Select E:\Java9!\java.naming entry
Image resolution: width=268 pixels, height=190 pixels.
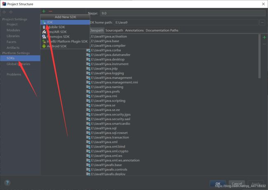(107, 87)
